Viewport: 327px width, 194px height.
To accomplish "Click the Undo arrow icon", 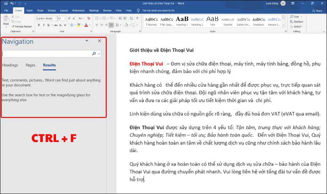I will 12,3.
